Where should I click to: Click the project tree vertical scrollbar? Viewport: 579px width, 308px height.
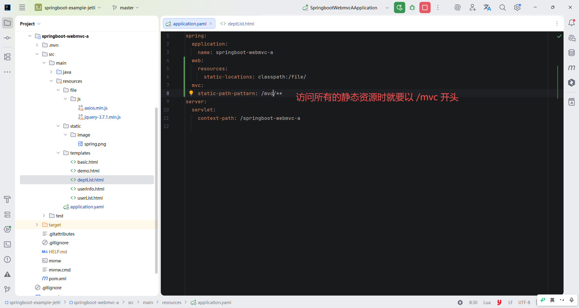click(x=156, y=190)
